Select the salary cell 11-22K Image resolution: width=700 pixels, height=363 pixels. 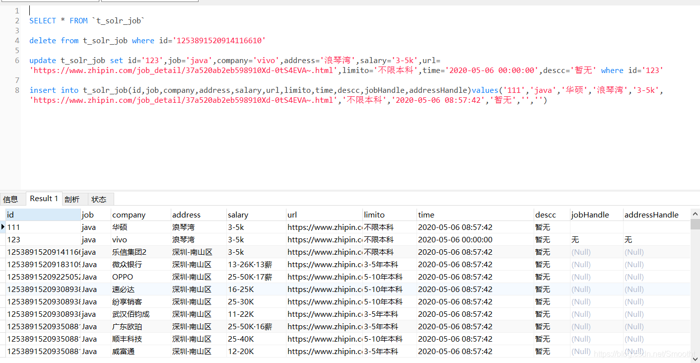tap(256, 314)
